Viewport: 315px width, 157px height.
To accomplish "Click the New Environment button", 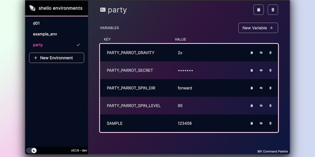I will pyautogui.click(x=57, y=58).
